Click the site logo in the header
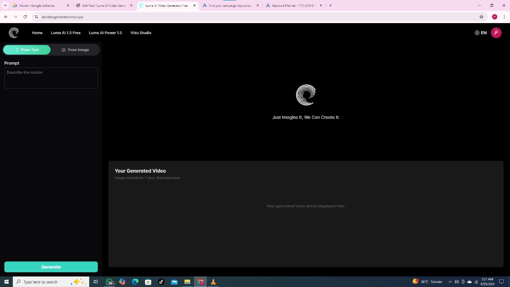Viewport: 510px width, 287px height. pyautogui.click(x=14, y=33)
